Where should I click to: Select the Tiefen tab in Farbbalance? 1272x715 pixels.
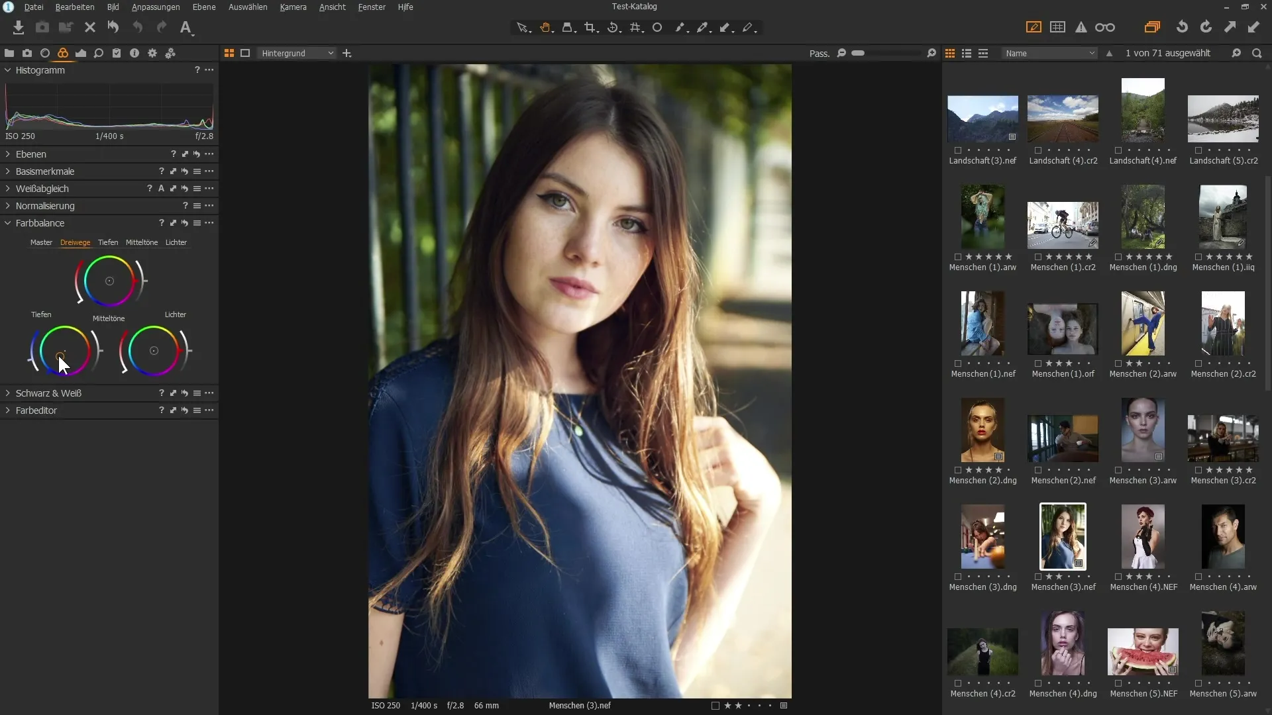click(x=108, y=242)
